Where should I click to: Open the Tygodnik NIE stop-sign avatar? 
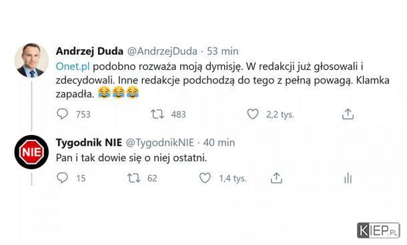pos(31,152)
